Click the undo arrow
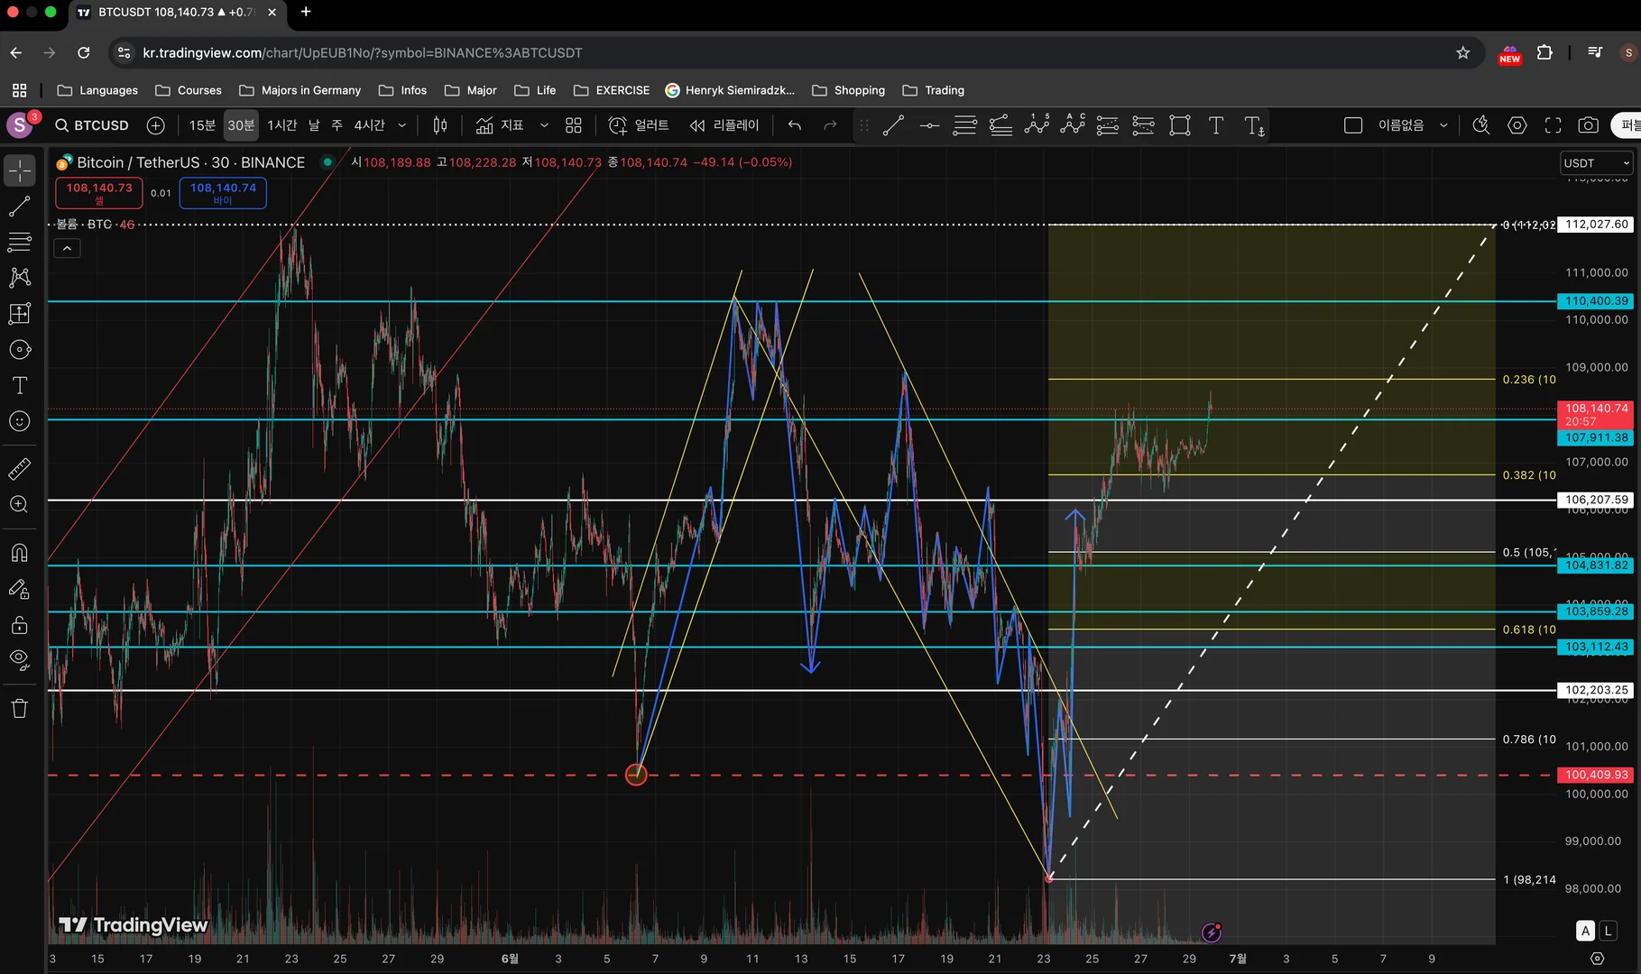 (x=795, y=125)
